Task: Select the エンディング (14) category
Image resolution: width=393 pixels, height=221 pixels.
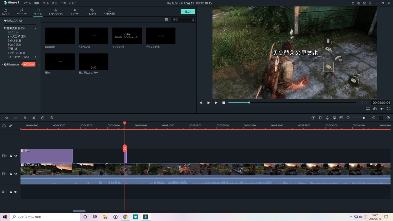Action: tap(16, 53)
